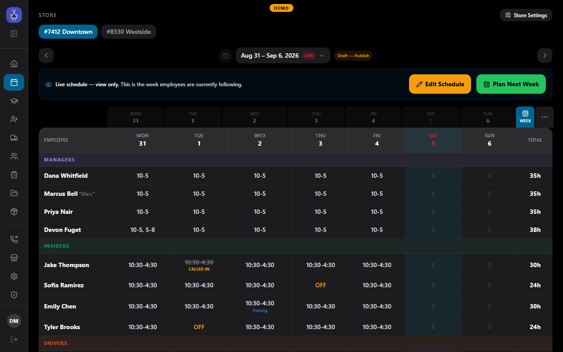Switch to #8330 Westside store tab

(128, 32)
